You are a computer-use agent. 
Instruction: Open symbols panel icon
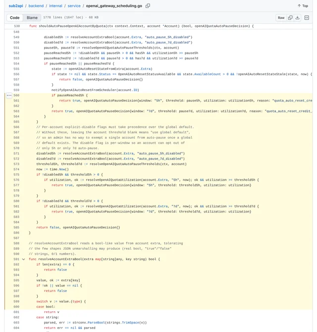click(307, 17)
